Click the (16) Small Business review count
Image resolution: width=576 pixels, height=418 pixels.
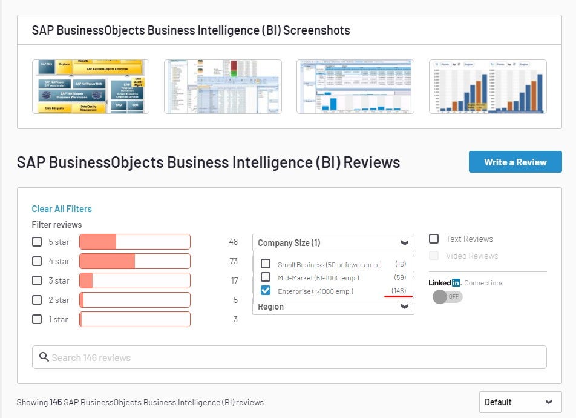(x=401, y=264)
